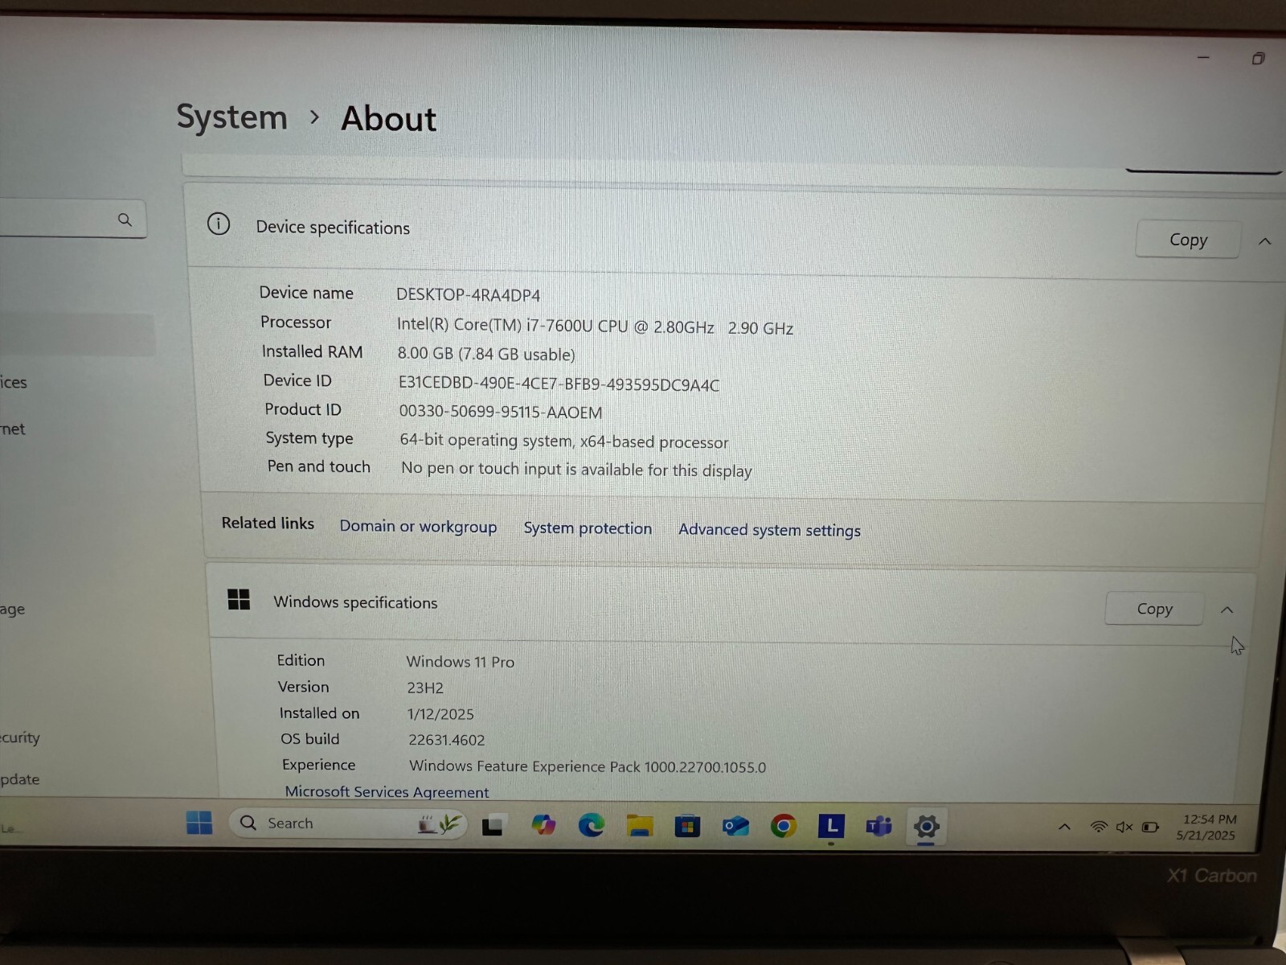
Task: Open Microsoft Edge from the taskbar
Action: [592, 825]
